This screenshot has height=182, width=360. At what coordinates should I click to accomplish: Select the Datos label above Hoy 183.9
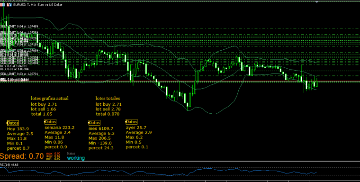click(13, 123)
